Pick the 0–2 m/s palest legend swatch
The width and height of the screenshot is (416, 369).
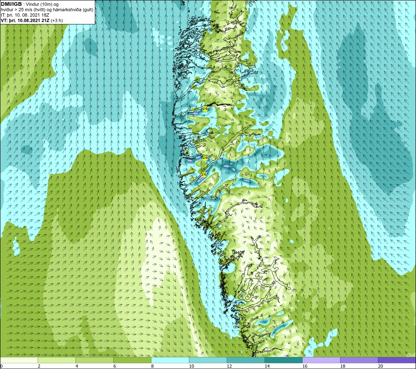pos(19,360)
